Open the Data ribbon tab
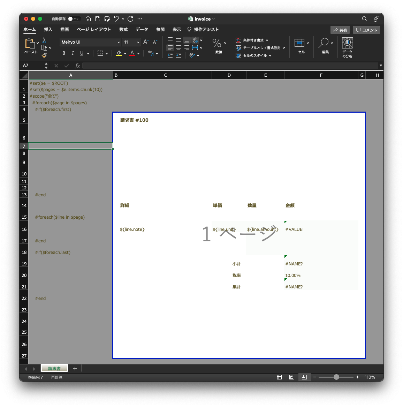This screenshot has width=403, height=407. (x=142, y=30)
